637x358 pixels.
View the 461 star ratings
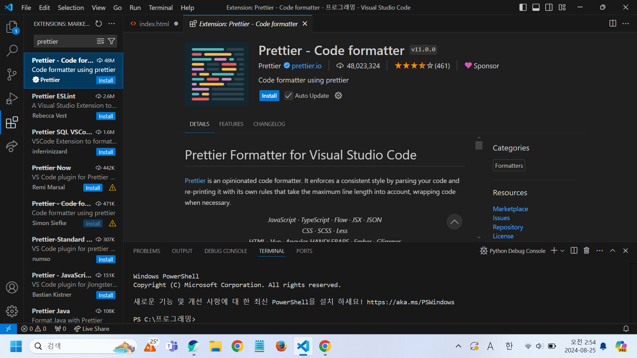pos(422,66)
